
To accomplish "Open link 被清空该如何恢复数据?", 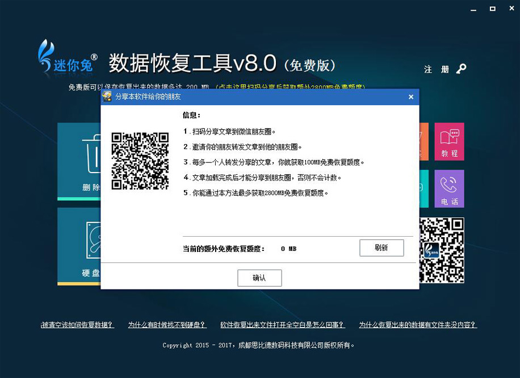I will tap(77, 325).
